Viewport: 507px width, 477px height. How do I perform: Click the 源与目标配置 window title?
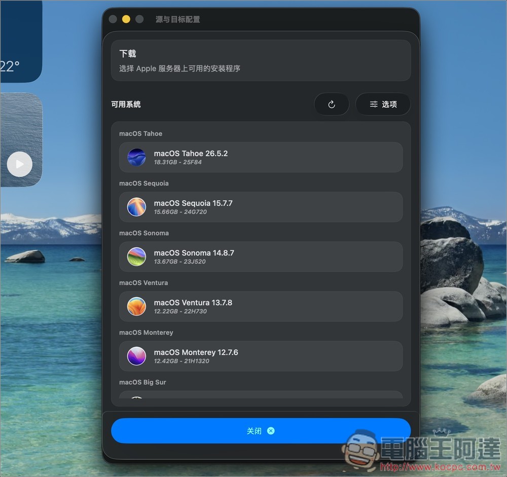(177, 19)
